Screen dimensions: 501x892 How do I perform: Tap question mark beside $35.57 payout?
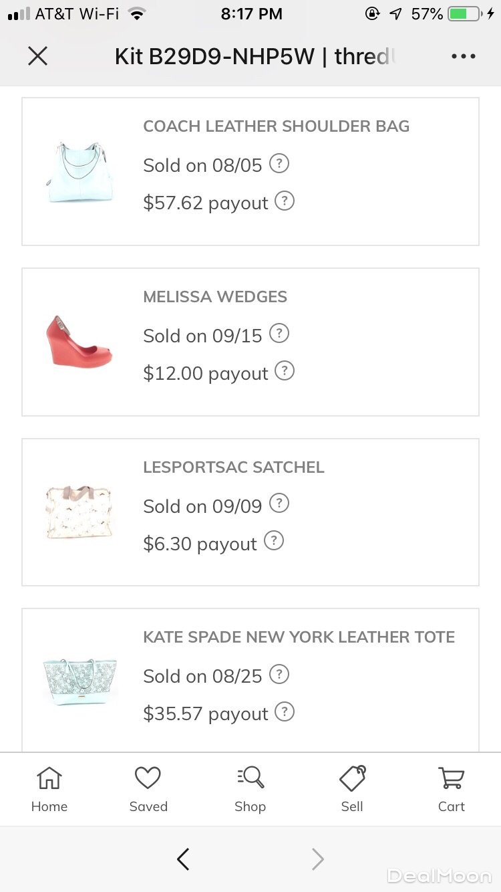tap(285, 712)
